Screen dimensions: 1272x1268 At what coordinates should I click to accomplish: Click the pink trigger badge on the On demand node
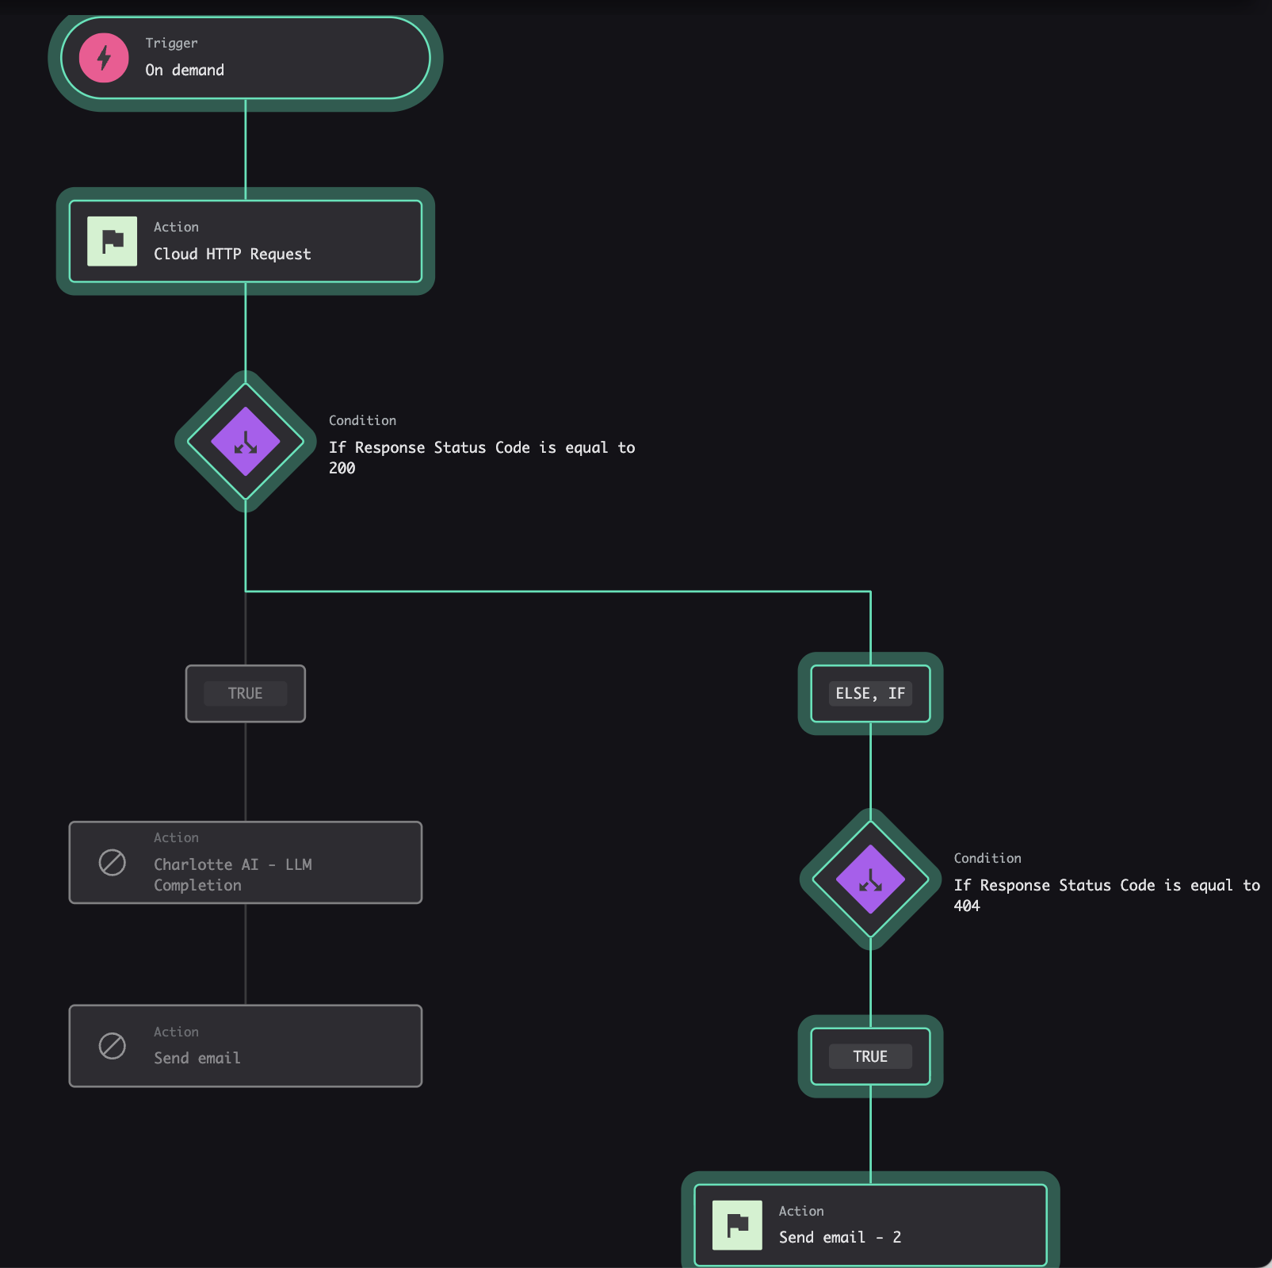point(102,57)
